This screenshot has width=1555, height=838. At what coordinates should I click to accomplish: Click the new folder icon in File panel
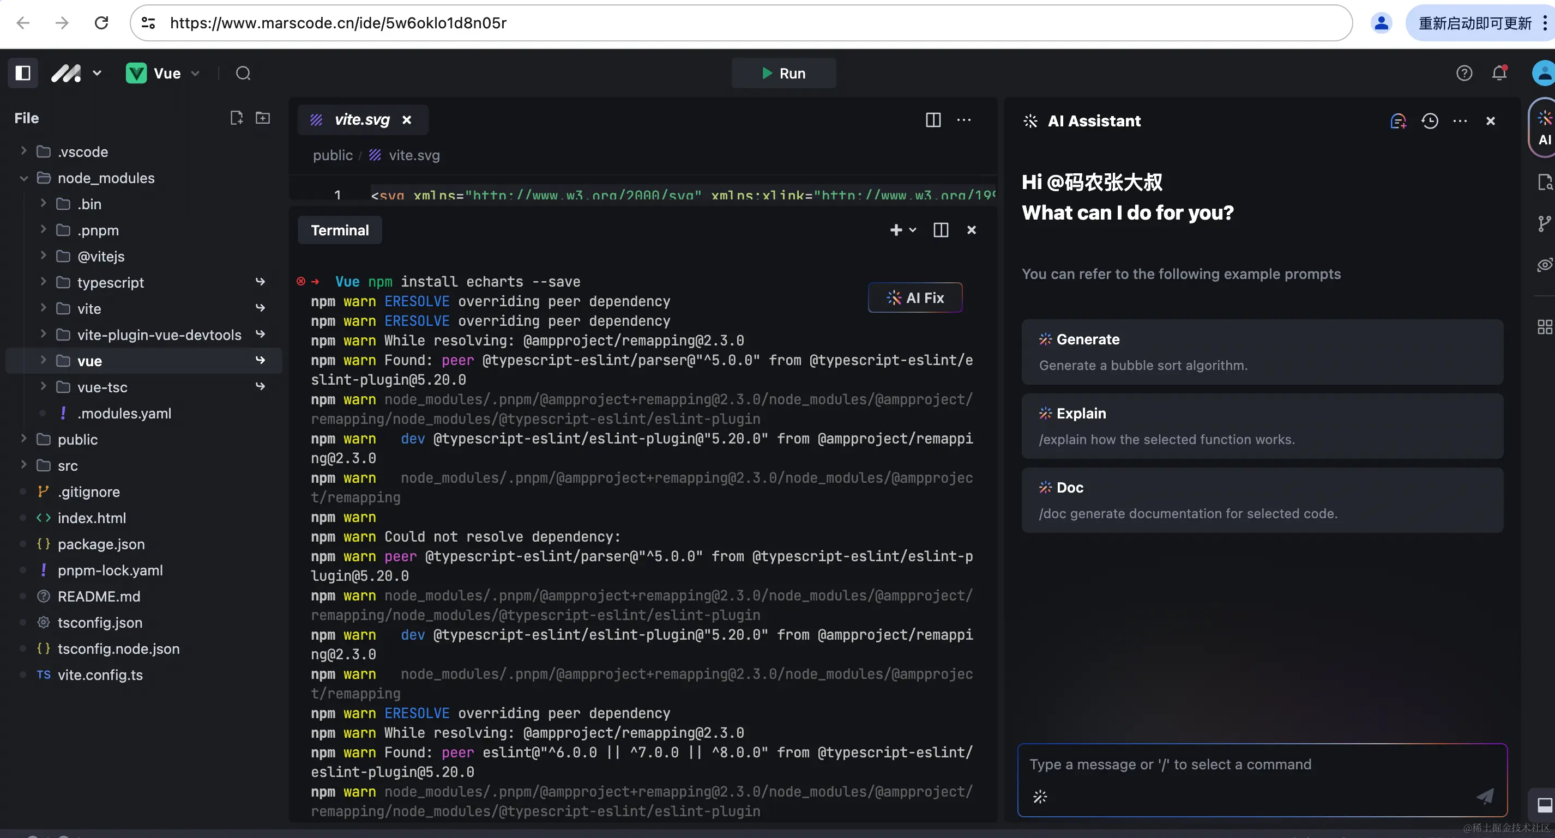click(263, 118)
